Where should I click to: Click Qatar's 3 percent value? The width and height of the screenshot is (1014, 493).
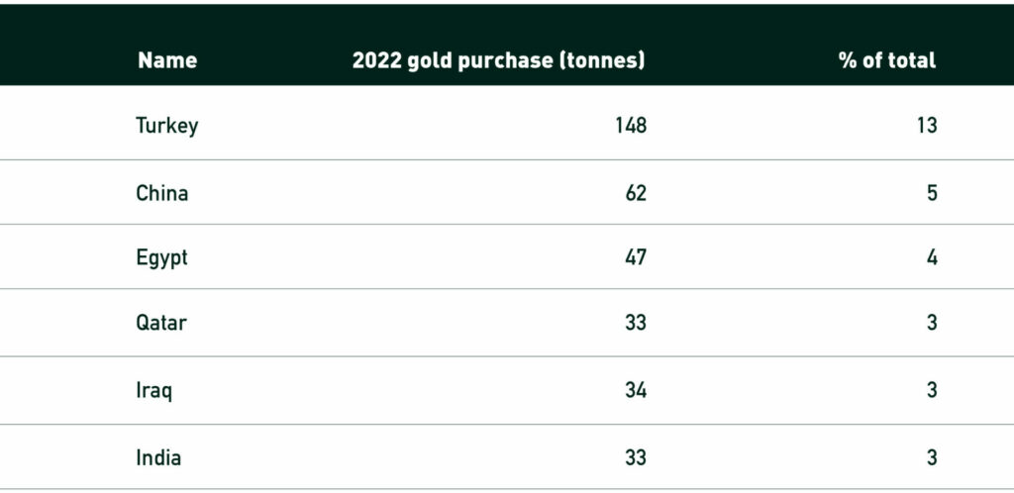[x=932, y=322]
